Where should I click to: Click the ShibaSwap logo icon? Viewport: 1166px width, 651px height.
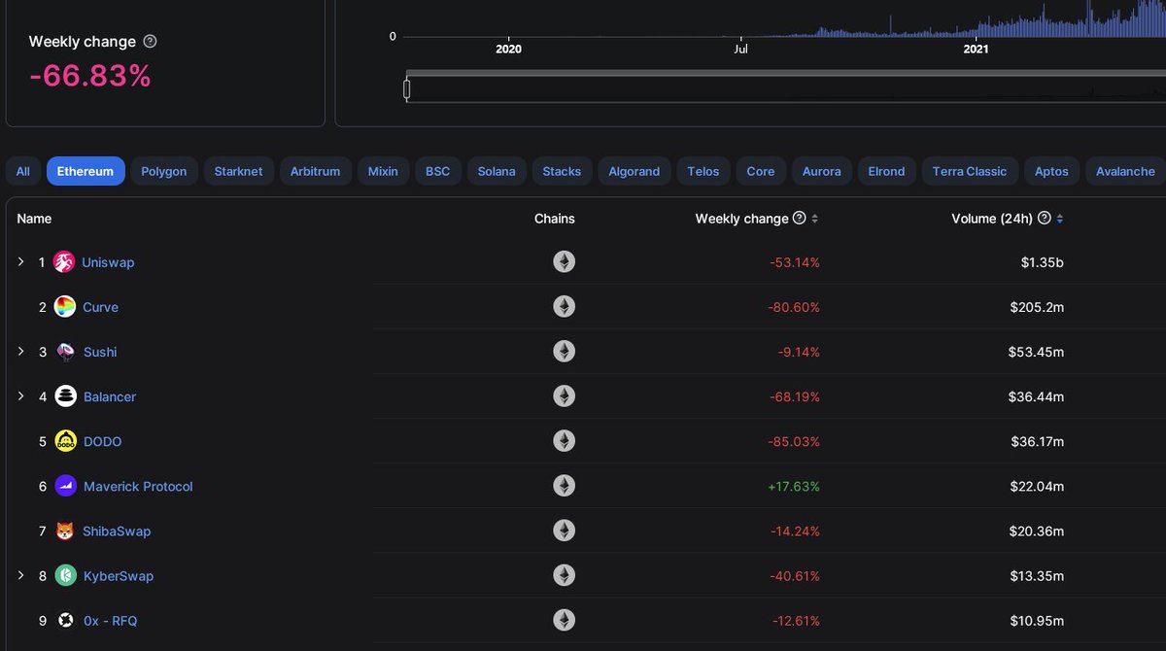point(65,531)
